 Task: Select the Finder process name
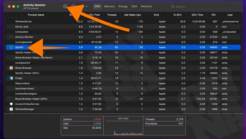[19, 78]
